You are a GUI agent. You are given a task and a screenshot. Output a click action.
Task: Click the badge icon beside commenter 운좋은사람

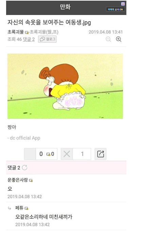tap(31, 181)
